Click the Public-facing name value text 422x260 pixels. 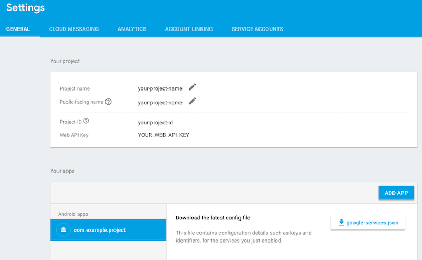160,103
